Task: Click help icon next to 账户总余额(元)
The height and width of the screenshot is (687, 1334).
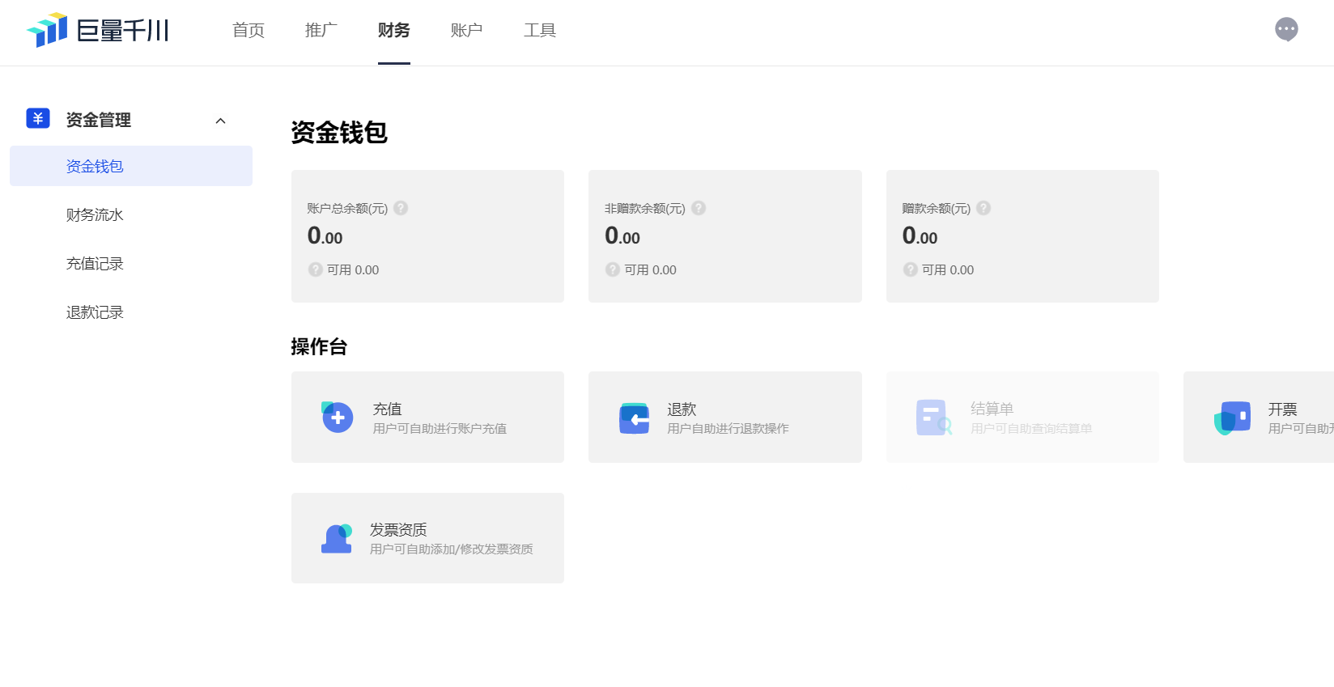Action: pyautogui.click(x=401, y=208)
